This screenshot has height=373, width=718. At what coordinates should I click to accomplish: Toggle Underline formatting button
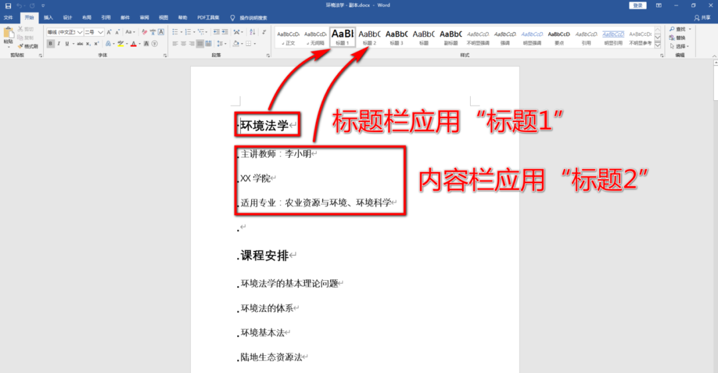[67, 44]
